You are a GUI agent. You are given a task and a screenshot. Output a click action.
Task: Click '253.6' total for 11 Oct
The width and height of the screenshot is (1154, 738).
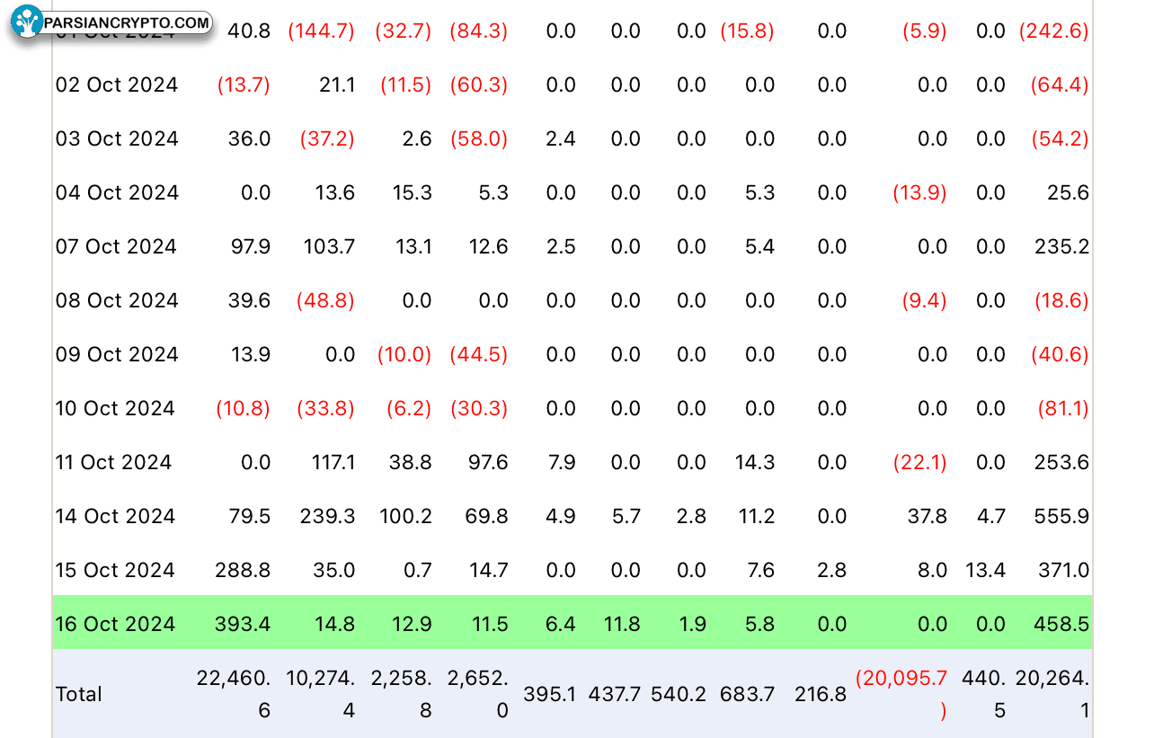(x=1062, y=462)
